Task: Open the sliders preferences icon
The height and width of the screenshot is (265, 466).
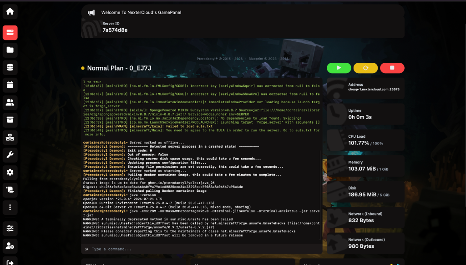Action: click(x=10, y=228)
